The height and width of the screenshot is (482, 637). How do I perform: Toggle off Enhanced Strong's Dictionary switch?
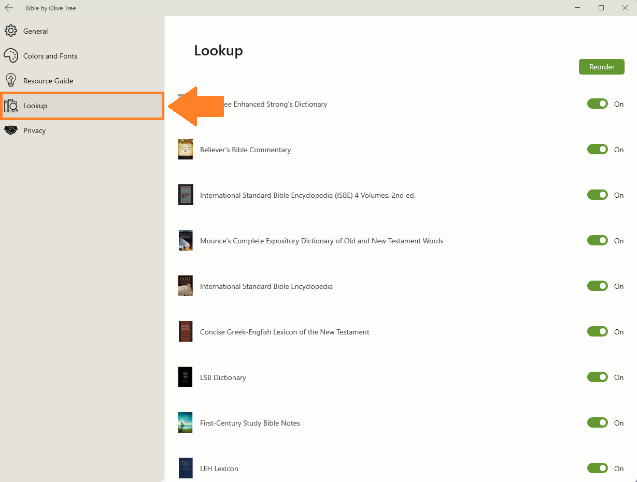pyautogui.click(x=598, y=104)
